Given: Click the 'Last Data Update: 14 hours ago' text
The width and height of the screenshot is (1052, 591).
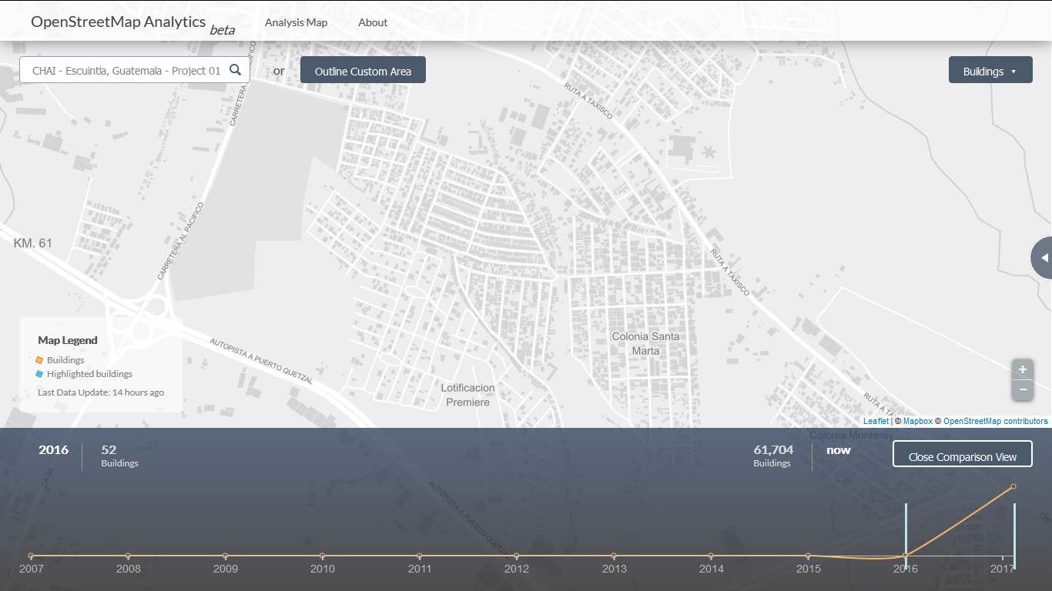Looking at the screenshot, I should 101,392.
